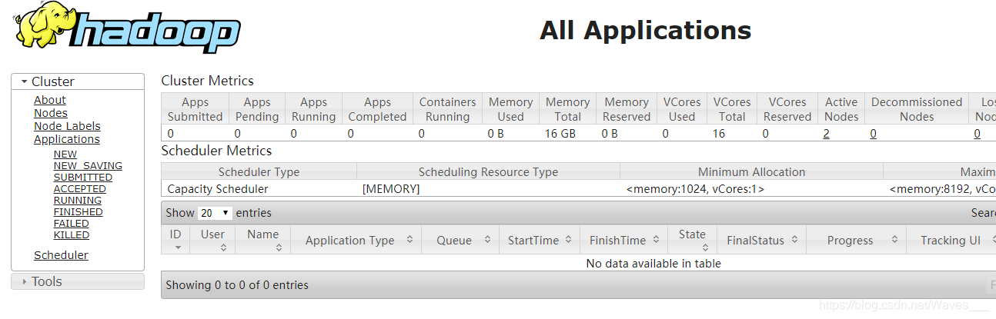Filter applications by FAILED state
The width and height of the screenshot is (996, 319).
(72, 224)
